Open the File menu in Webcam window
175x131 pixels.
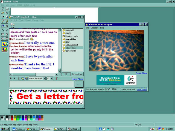click(x=87, y=28)
